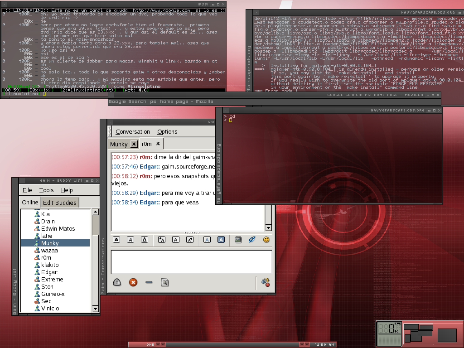Click the normal font size icon
This screenshot has width=464, height=348.
(x=176, y=240)
